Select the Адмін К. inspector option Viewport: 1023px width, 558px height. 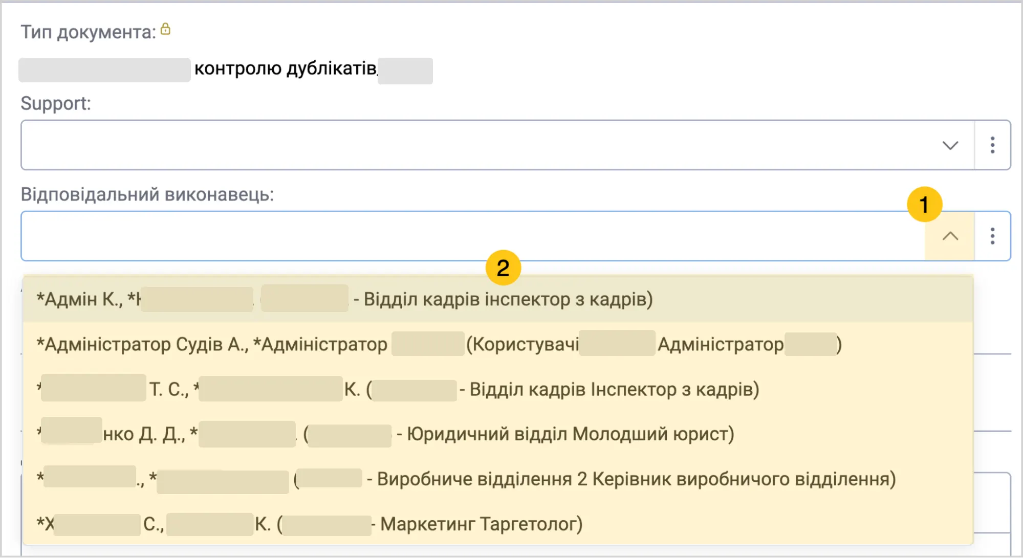[x=497, y=299]
